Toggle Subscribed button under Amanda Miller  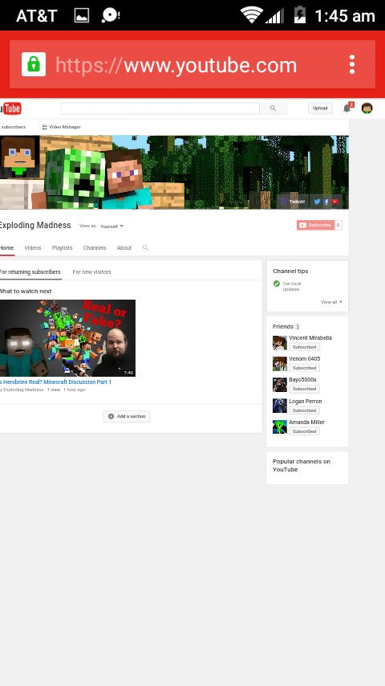pos(304,431)
